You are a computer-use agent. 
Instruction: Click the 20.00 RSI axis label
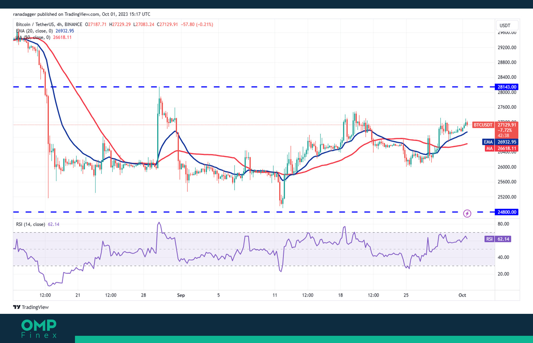(x=503, y=274)
